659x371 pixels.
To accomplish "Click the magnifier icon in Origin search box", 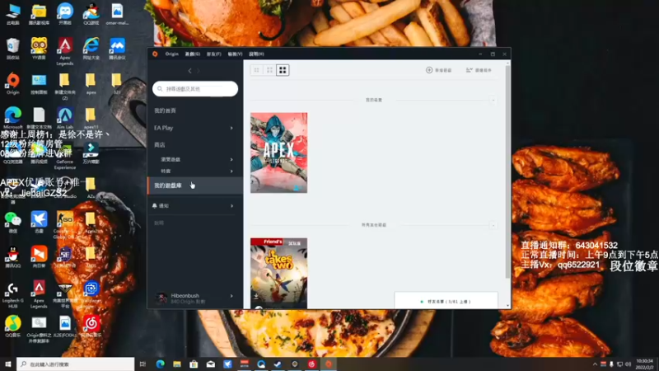I will click(160, 89).
